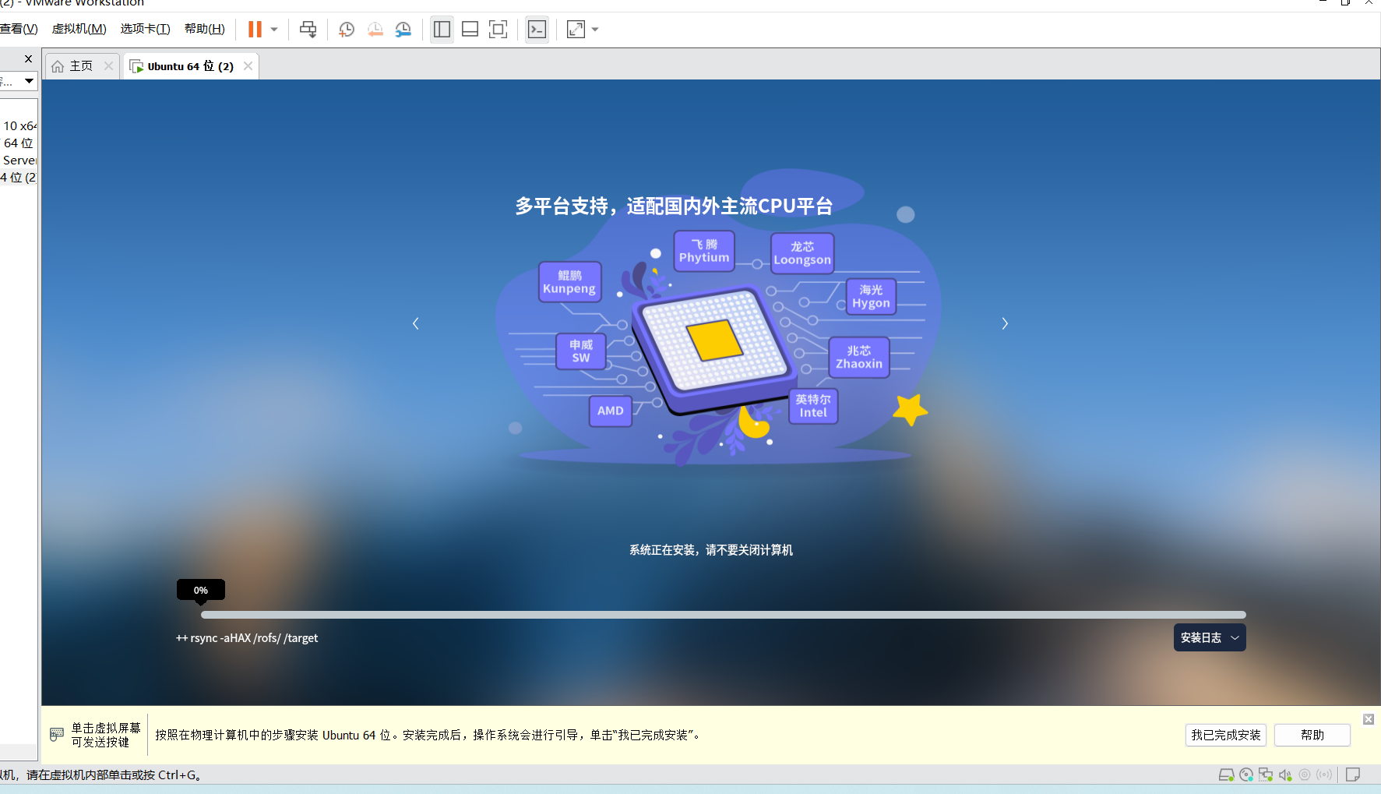Go to the previous installer slide
The image size is (1381, 794).
click(416, 323)
